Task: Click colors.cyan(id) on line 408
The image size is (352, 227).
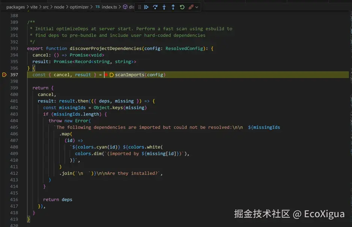Action: point(97,147)
